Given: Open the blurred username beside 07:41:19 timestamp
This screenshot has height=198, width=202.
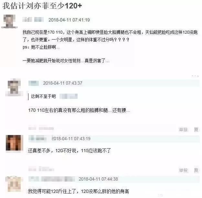Looking at the screenshot, I should point(33,20).
